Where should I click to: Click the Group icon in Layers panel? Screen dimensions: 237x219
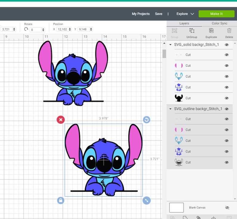174,31
